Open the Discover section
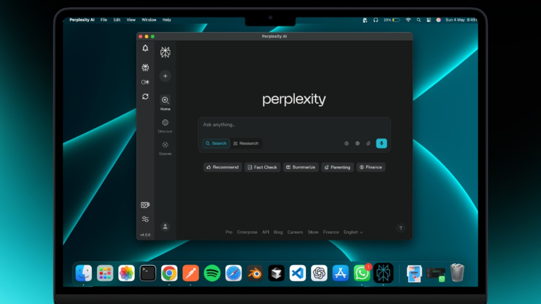Screen dimensions: 541x304 (165, 126)
